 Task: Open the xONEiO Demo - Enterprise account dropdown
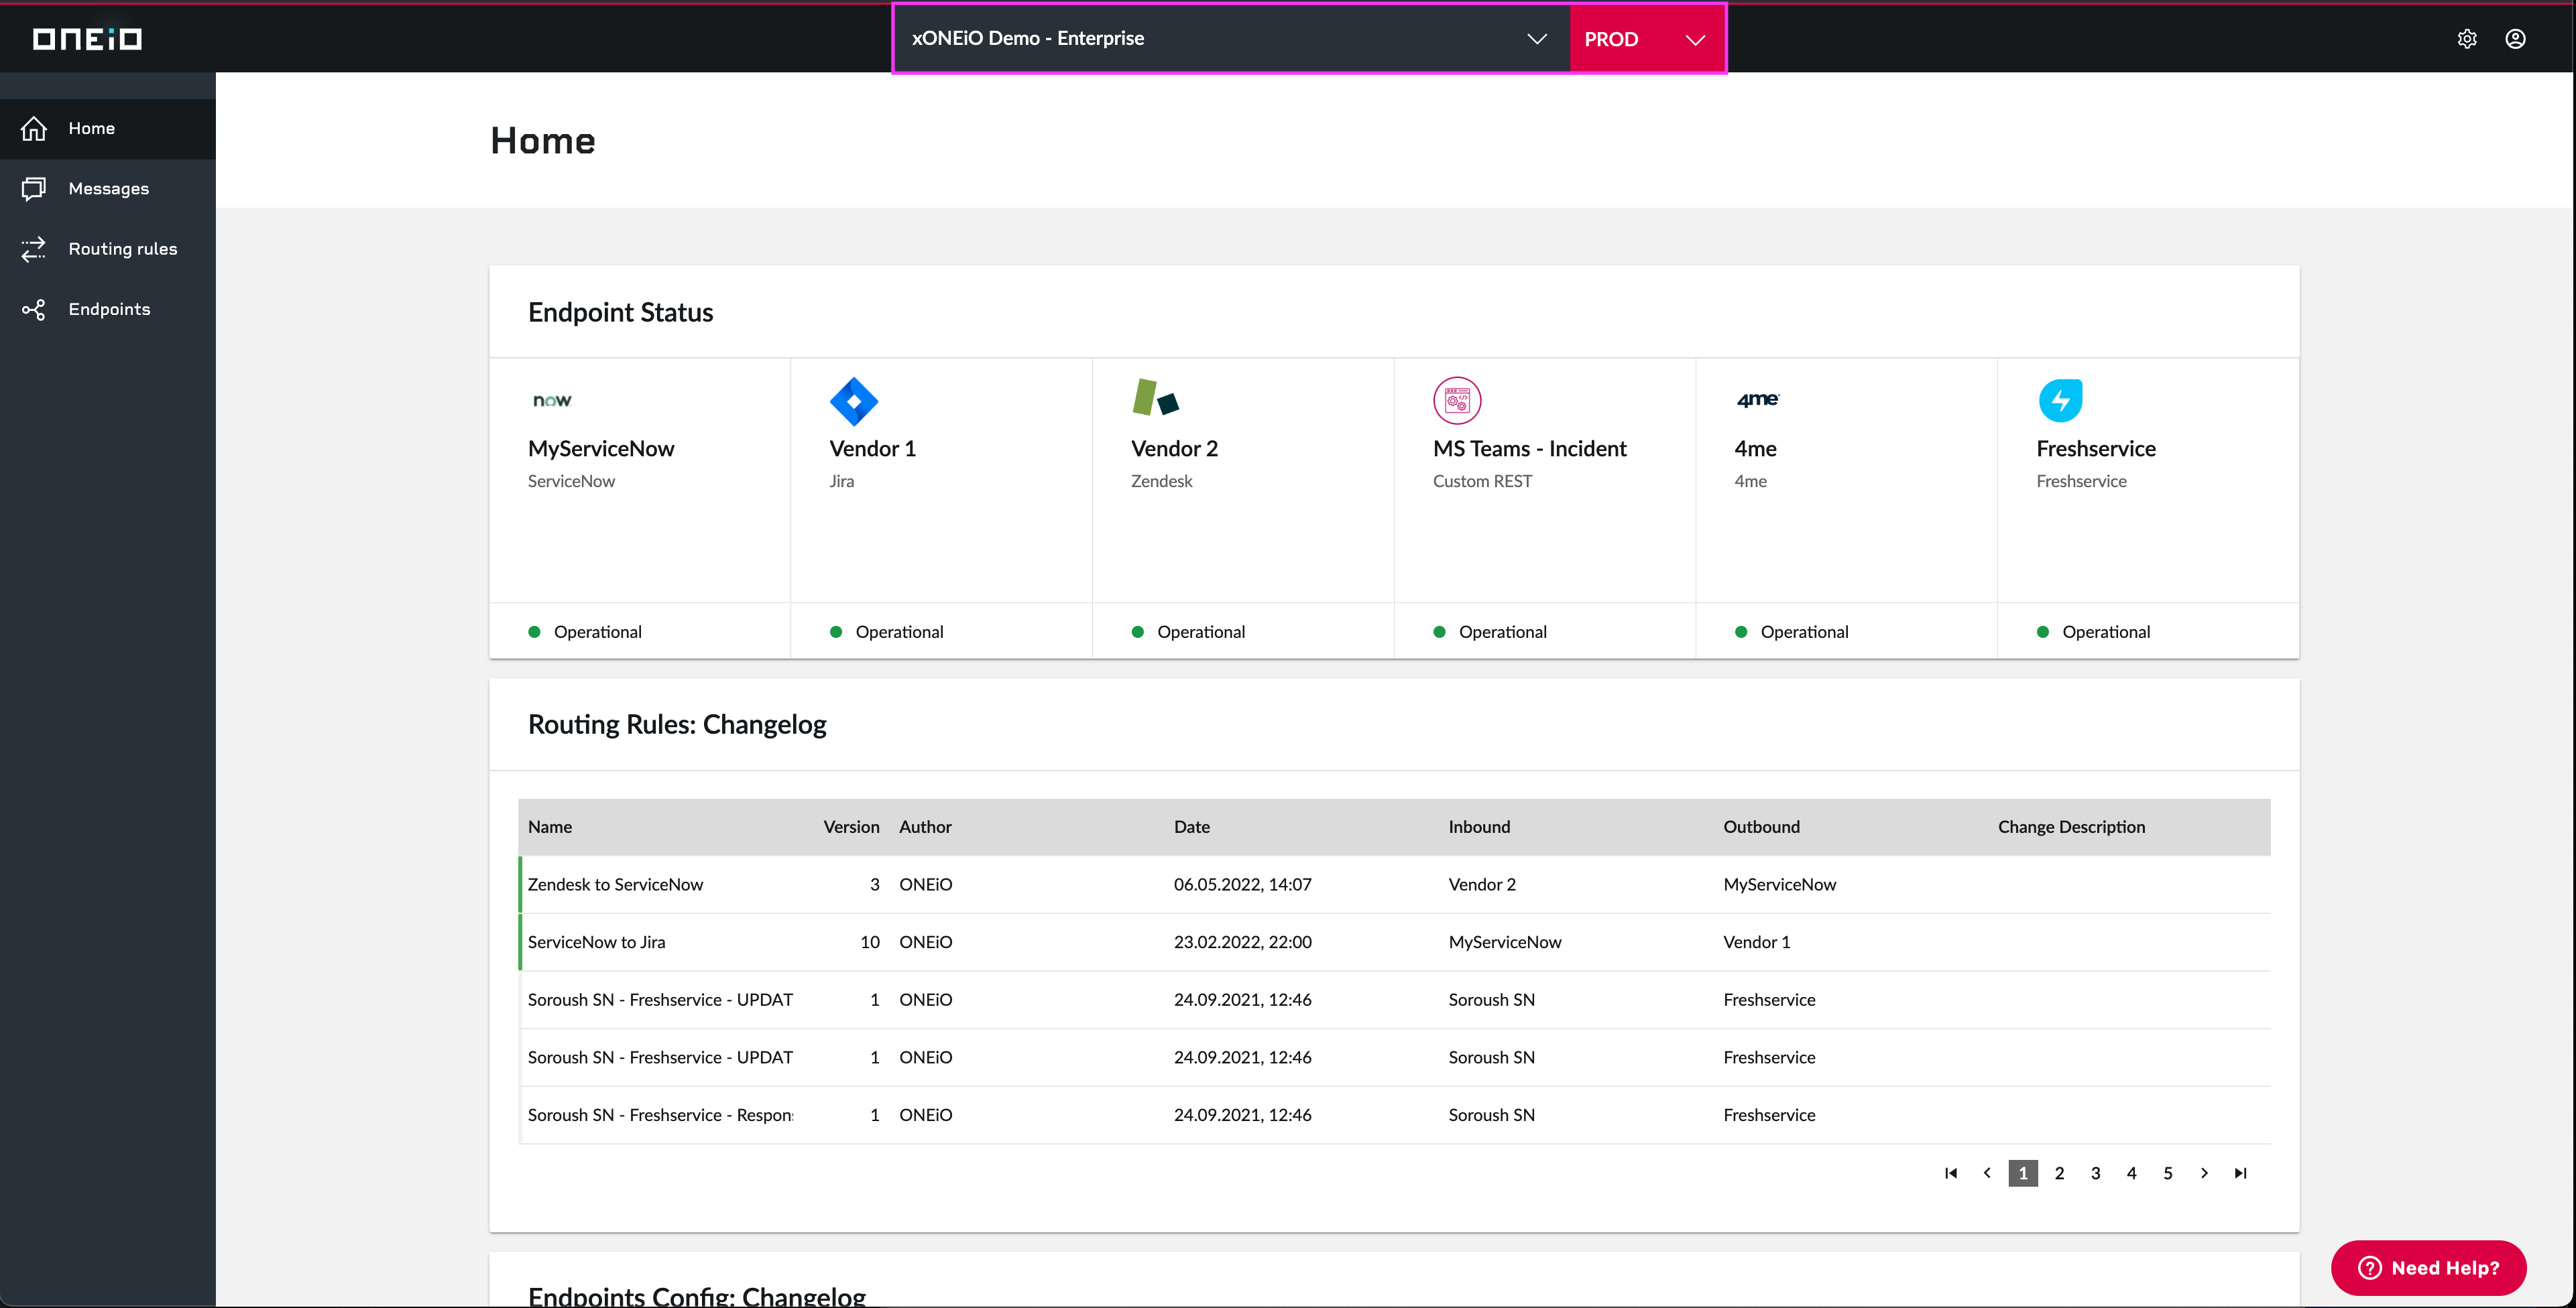point(1231,39)
